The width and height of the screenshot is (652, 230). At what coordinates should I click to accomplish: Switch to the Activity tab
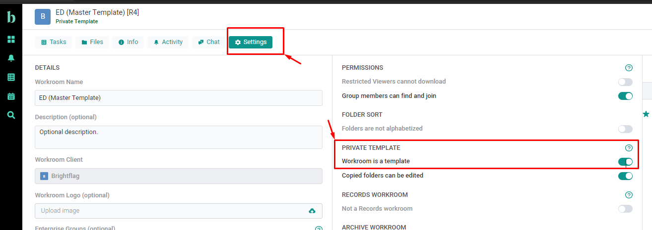coord(168,42)
